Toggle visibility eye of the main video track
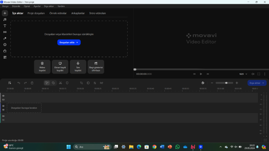 coord(3,106)
